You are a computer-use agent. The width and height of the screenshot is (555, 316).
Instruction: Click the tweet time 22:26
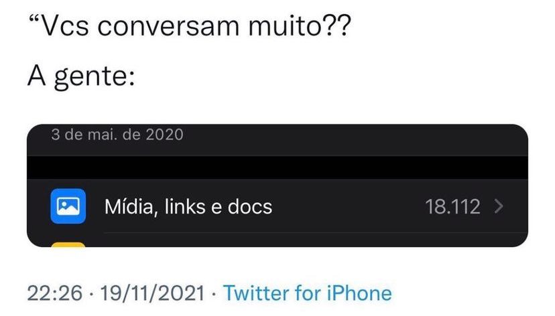[x=55, y=293]
